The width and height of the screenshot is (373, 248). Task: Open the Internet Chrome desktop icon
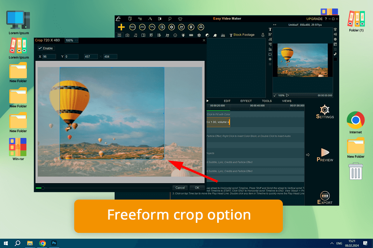(356, 123)
